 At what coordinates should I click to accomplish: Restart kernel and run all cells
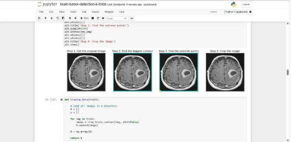(x=103, y=18)
